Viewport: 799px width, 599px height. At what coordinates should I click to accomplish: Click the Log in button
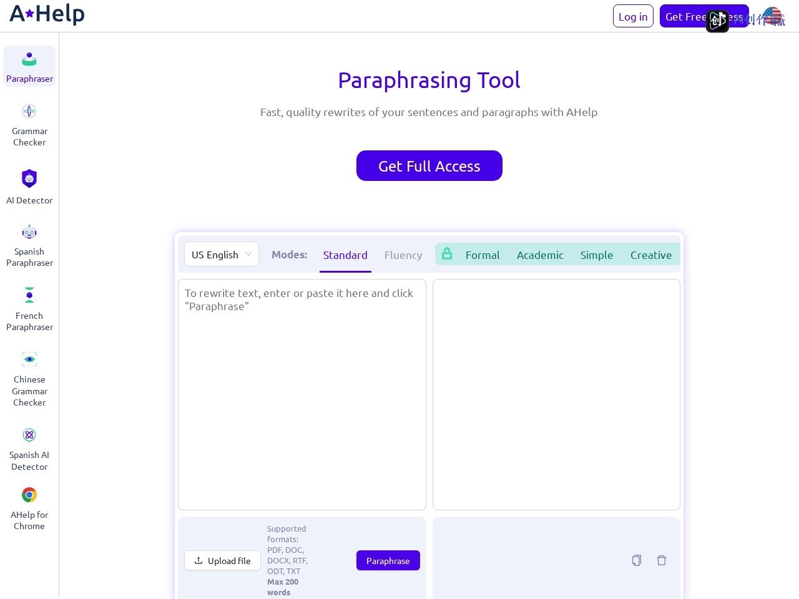(633, 16)
